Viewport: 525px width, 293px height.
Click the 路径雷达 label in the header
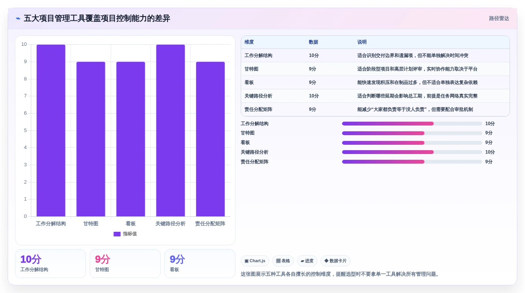point(499,18)
